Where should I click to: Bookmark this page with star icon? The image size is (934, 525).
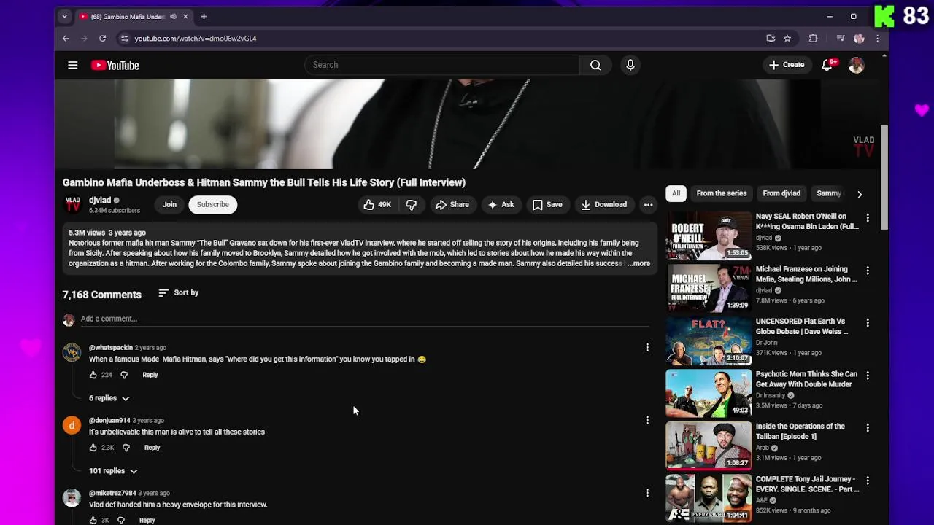pos(787,39)
